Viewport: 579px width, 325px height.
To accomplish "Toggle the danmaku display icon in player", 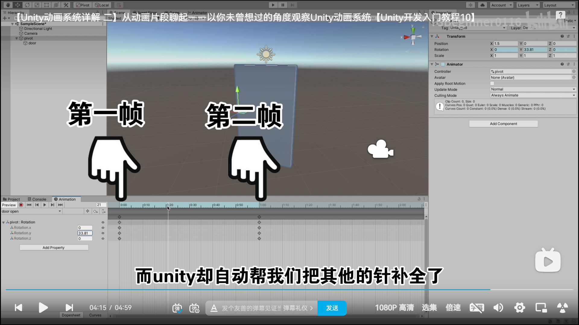I will pos(177,308).
